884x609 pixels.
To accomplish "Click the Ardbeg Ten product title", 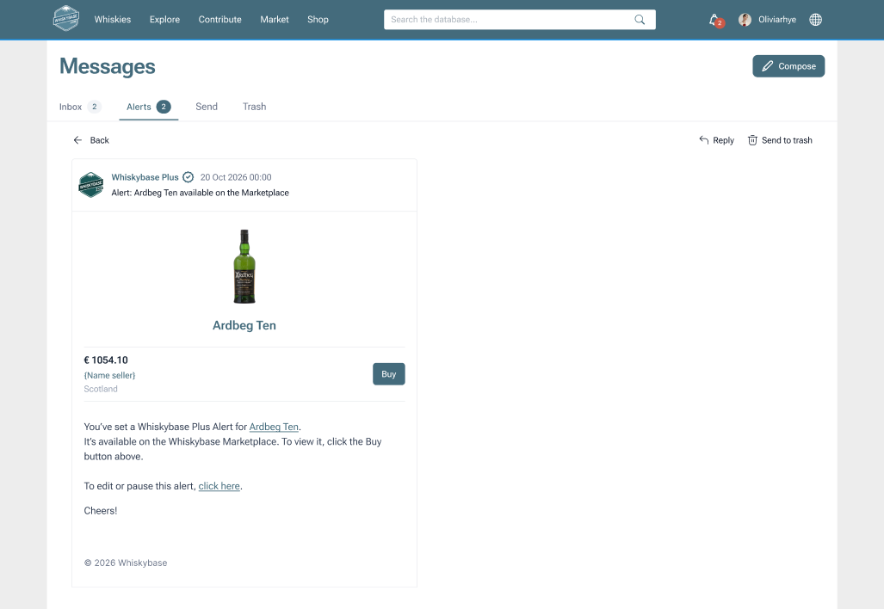I will [x=244, y=325].
